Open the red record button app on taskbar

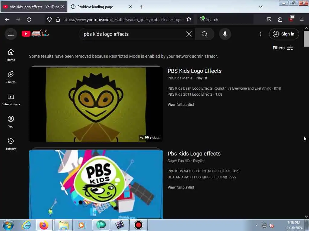138,225
